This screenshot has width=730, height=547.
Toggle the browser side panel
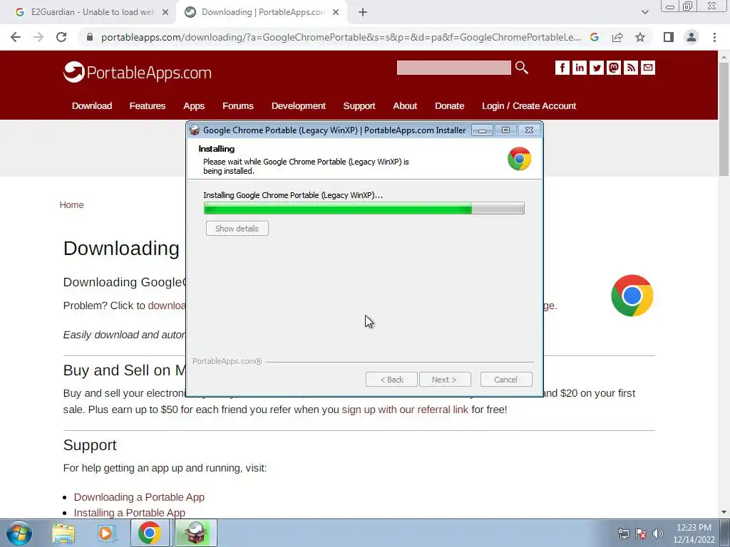tap(669, 37)
